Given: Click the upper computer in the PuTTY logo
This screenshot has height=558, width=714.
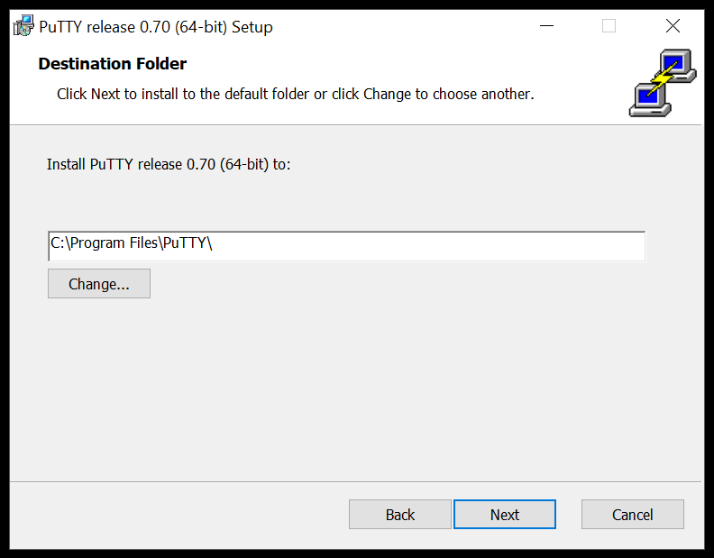Looking at the screenshot, I should pos(676,63).
